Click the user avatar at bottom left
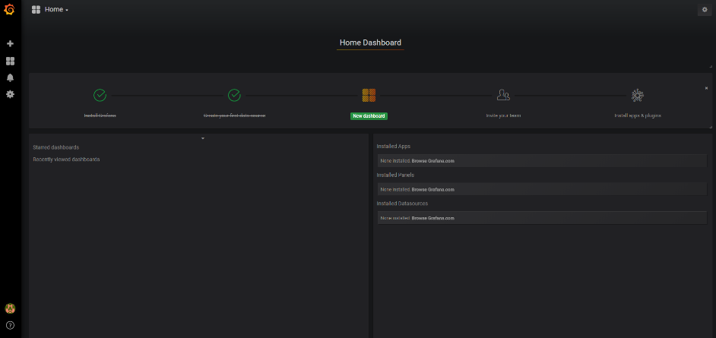The height and width of the screenshot is (338, 716). pos(10,308)
